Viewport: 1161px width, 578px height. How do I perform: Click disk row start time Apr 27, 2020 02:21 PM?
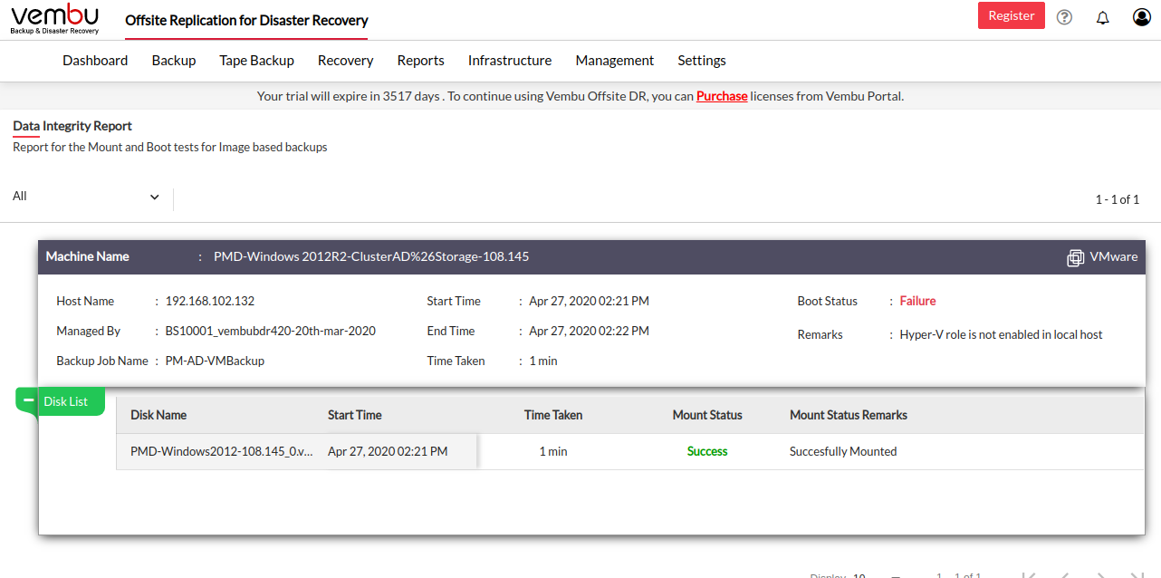coord(388,451)
